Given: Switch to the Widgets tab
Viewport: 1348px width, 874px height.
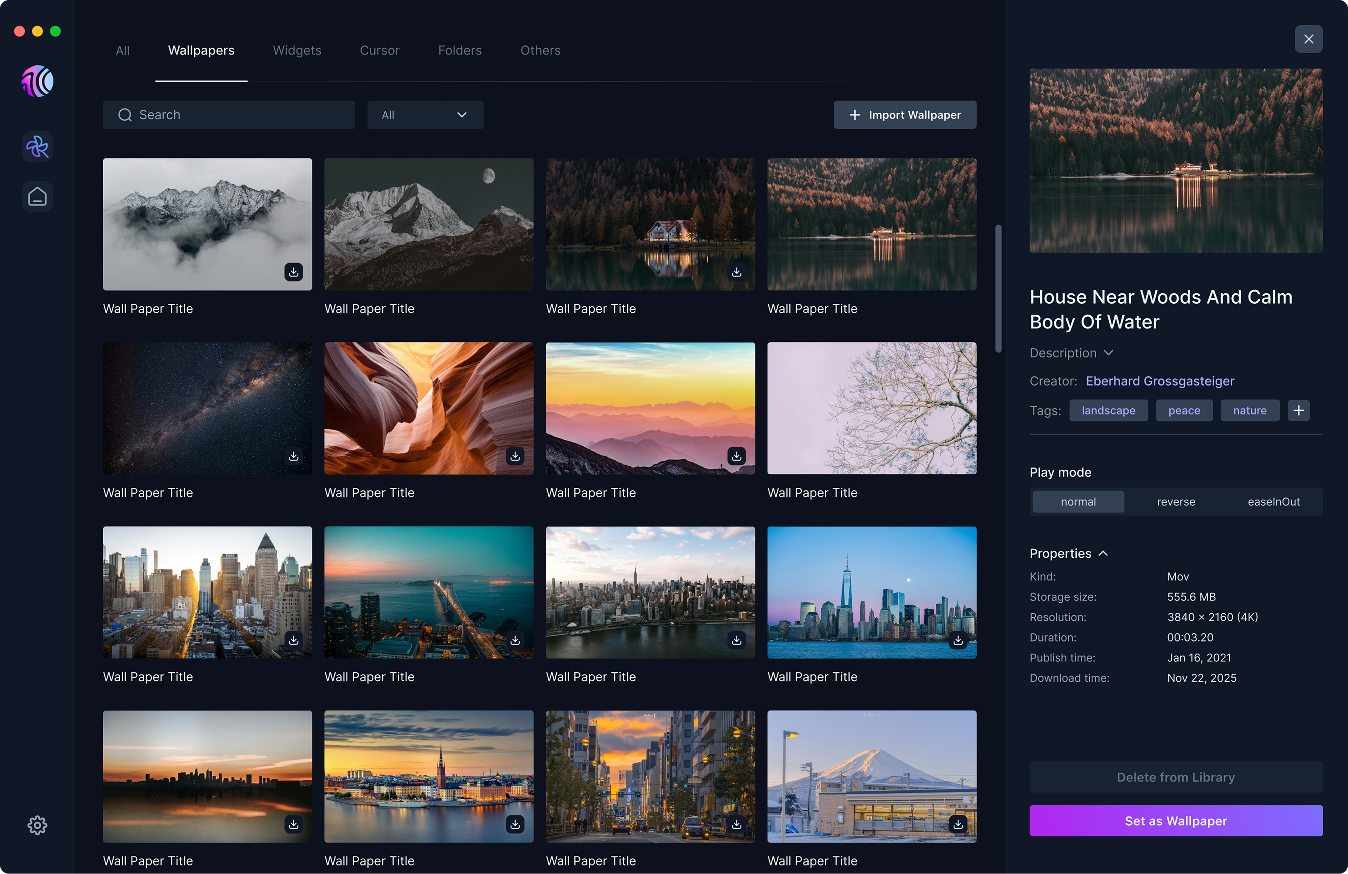Looking at the screenshot, I should [x=297, y=50].
